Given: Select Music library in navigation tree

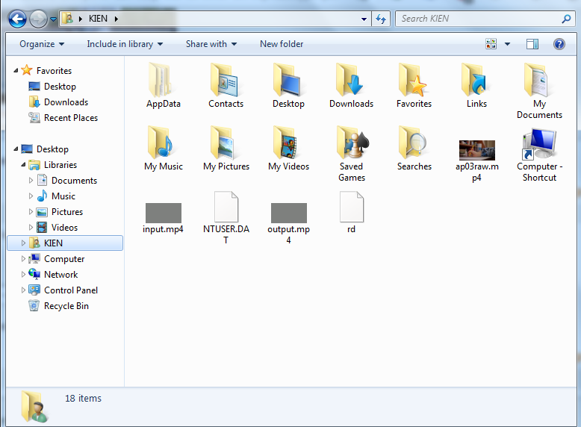Looking at the screenshot, I should click(56, 196).
